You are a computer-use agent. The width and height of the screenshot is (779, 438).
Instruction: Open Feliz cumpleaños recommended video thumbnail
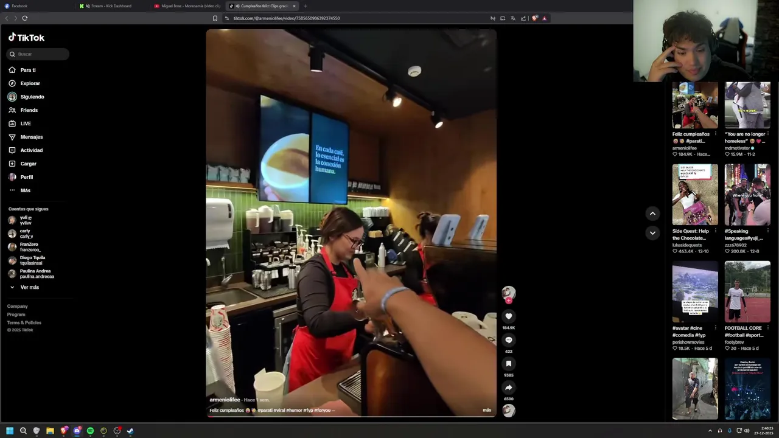point(695,105)
